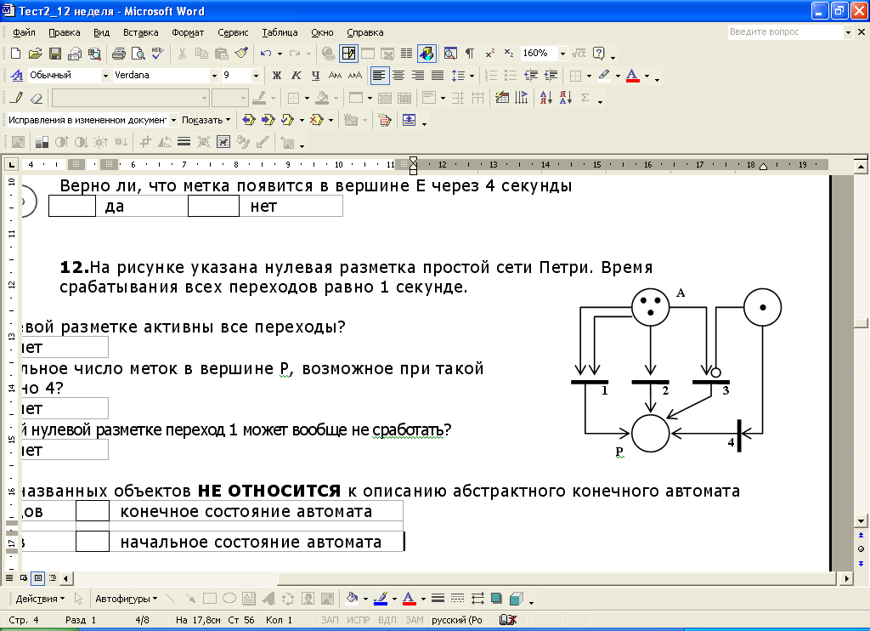Toggle Bold Ж formatting
Viewport: 870px width, 631px height.
point(277,76)
